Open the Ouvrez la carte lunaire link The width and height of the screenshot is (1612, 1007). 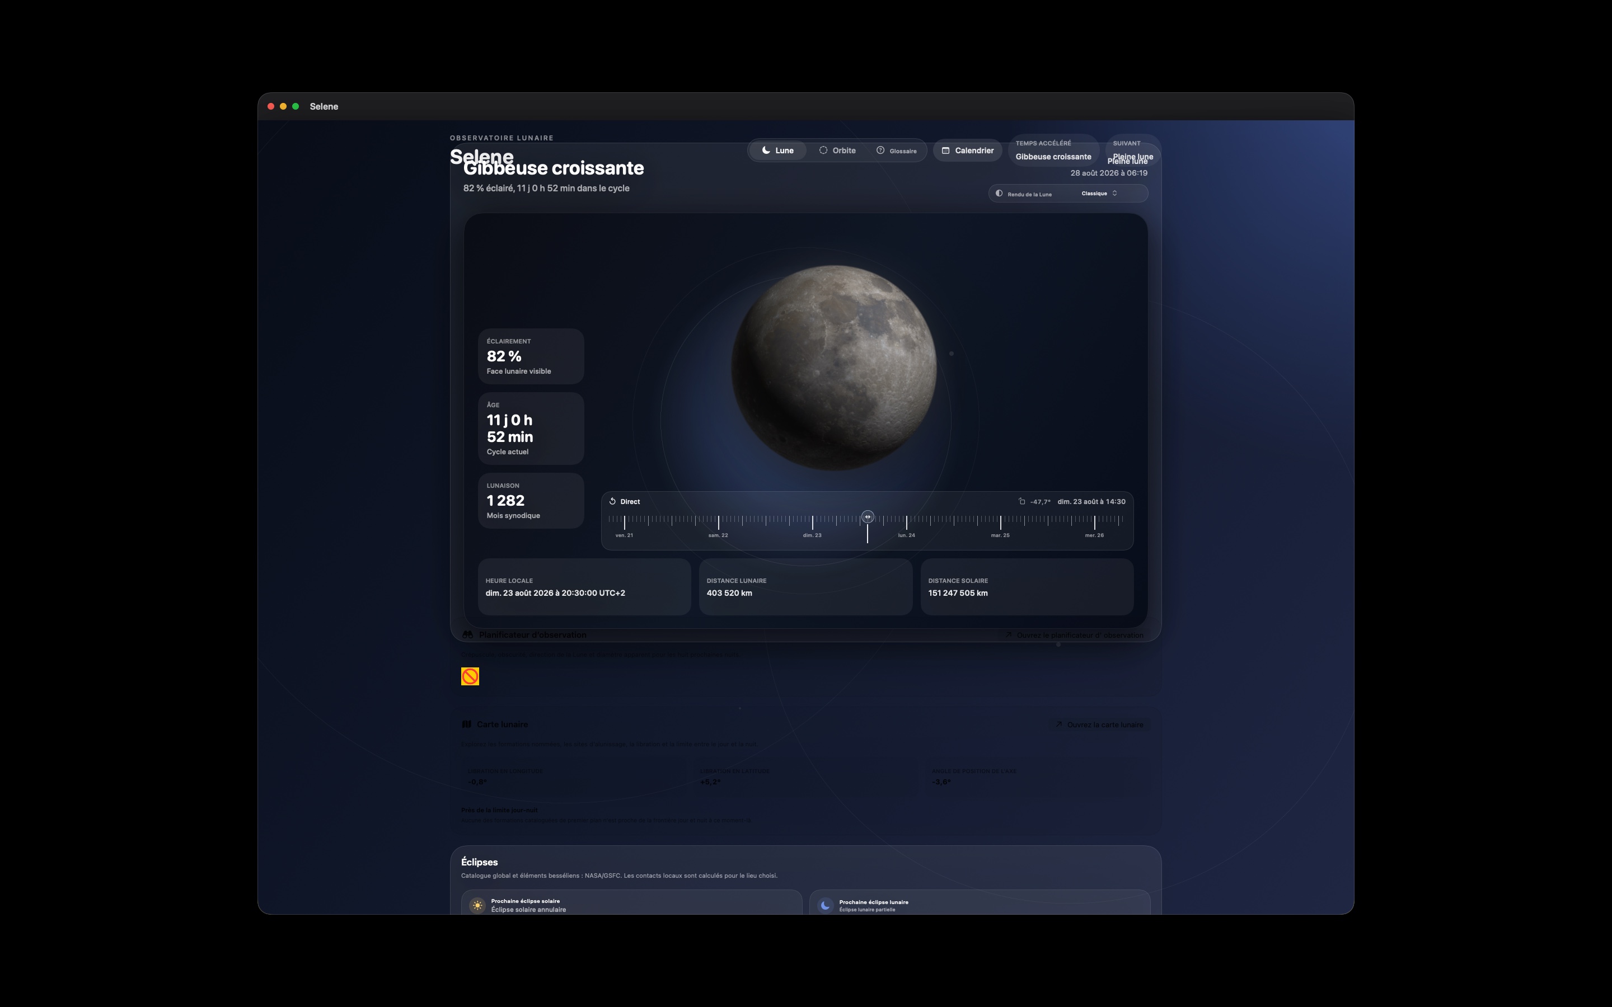coord(1100,724)
